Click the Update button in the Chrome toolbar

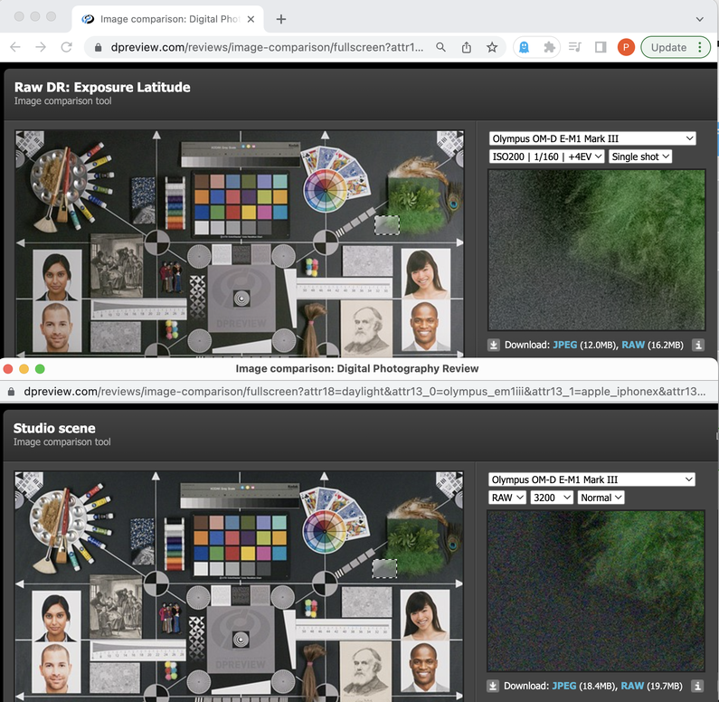(675, 47)
